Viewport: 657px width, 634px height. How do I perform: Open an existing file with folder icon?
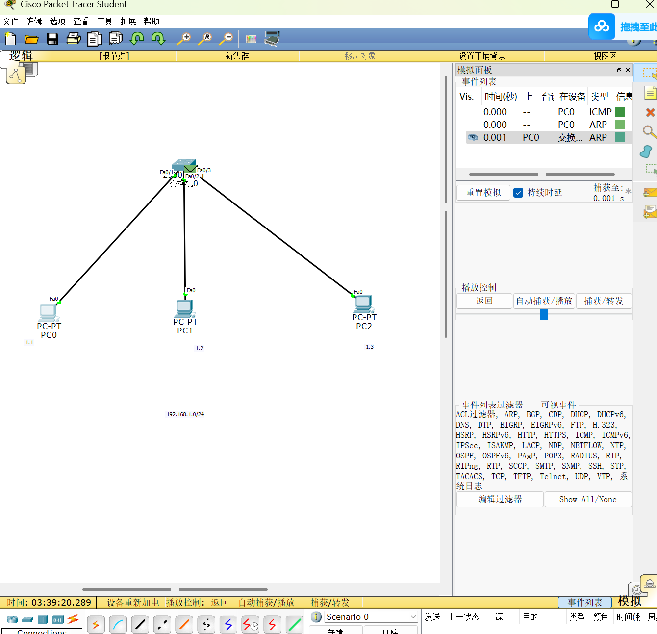[x=31, y=39]
